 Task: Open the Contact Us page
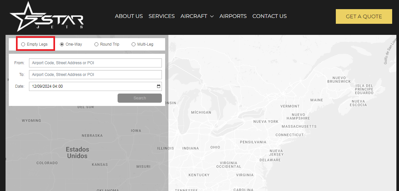tap(269, 16)
